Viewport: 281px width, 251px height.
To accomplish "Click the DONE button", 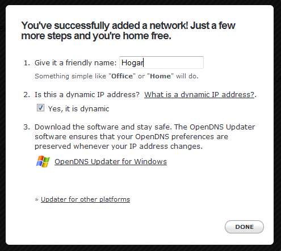I will tap(244, 227).
